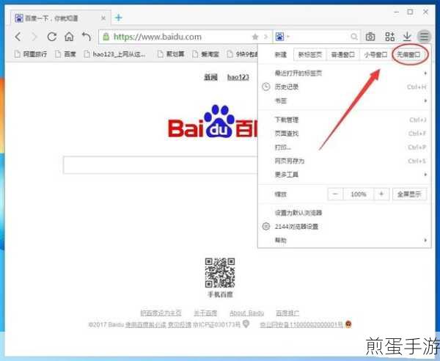This screenshot has height=361, width=440.
Task: Open the 阿里旅行 bookmark
Action: 31,54
